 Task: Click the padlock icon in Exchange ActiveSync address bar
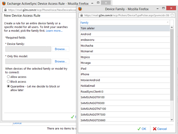pos(5,10)
